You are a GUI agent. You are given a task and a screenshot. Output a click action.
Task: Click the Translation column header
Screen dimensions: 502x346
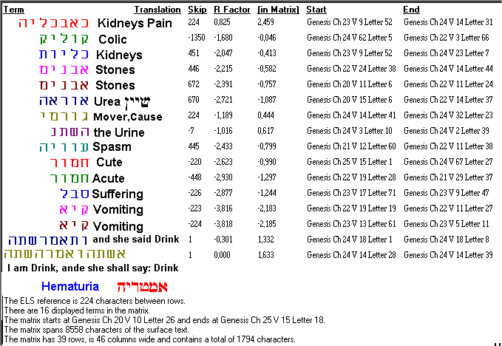(157, 10)
